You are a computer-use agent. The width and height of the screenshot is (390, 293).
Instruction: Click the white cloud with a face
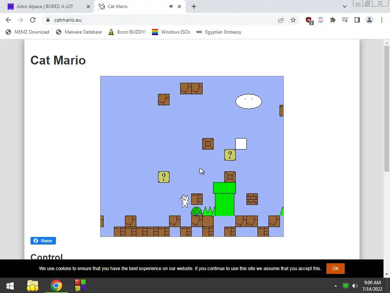248,101
